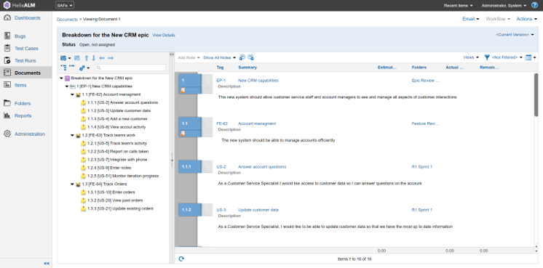Collapse the 1.2 [FE-63] Track teams work node
543x268 pixels.
point(72,135)
